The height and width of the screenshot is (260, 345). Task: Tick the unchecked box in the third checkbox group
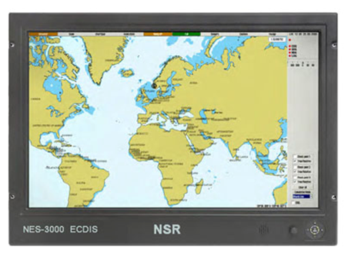[295, 177]
